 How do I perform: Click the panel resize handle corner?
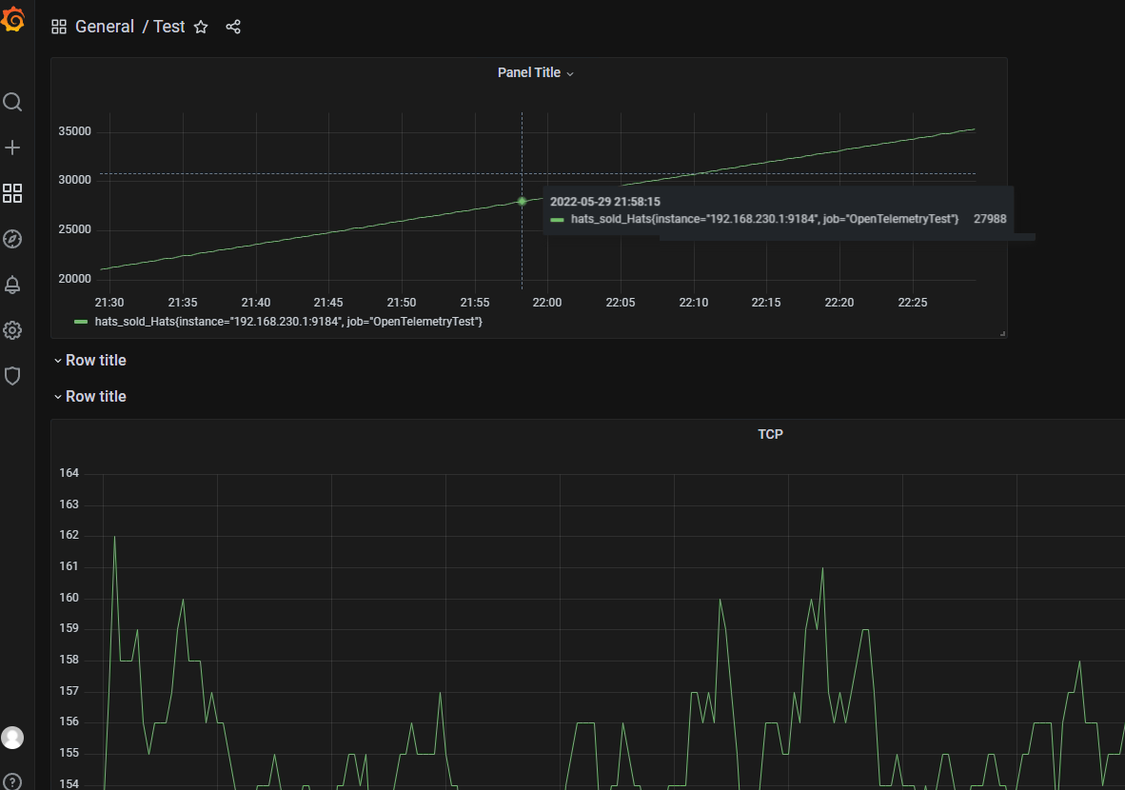(1002, 331)
